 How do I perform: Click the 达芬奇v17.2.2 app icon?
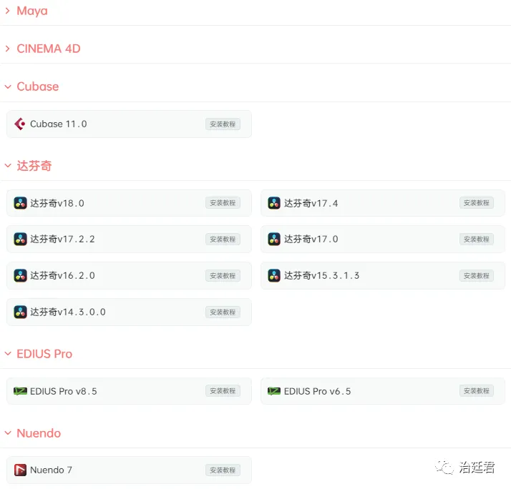(x=20, y=239)
